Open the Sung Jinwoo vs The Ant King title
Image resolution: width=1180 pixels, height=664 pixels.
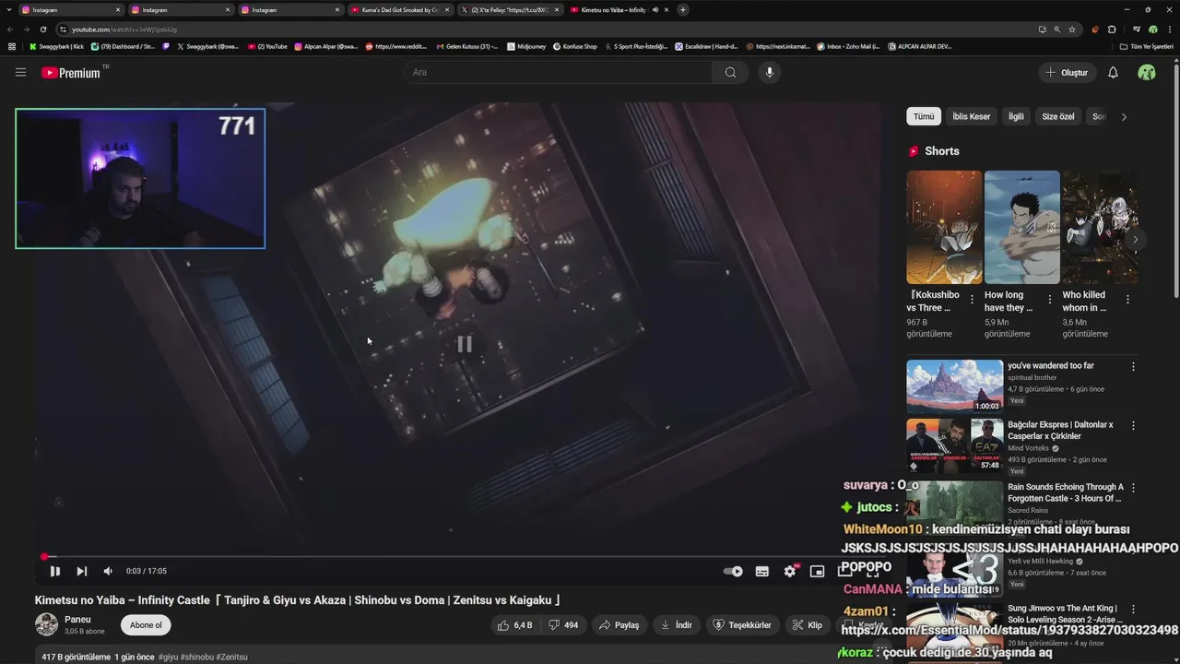[1064, 614]
